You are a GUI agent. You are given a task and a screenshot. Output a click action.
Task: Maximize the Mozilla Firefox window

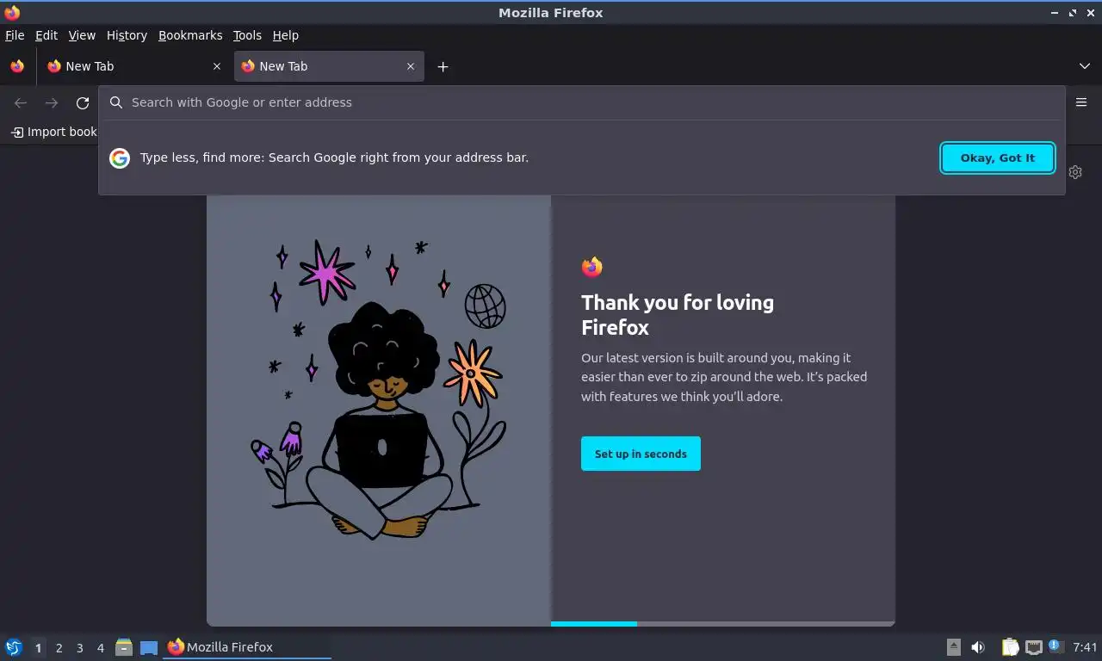(1073, 13)
